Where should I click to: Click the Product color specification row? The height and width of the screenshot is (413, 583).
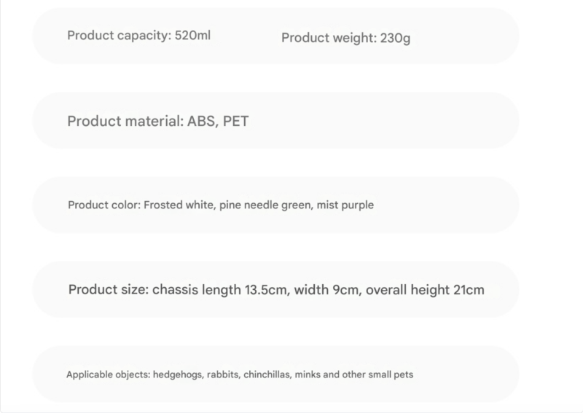pyautogui.click(x=275, y=205)
